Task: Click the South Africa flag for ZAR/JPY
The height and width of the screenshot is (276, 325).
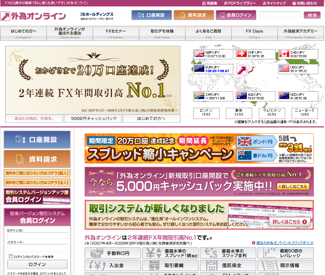Action: click(199, 96)
